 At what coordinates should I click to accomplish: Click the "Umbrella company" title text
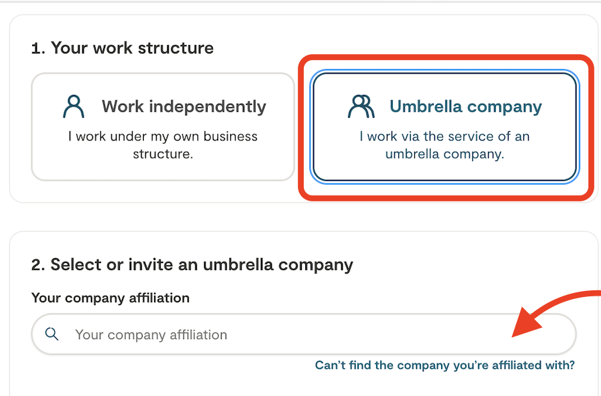pos(466,106)
